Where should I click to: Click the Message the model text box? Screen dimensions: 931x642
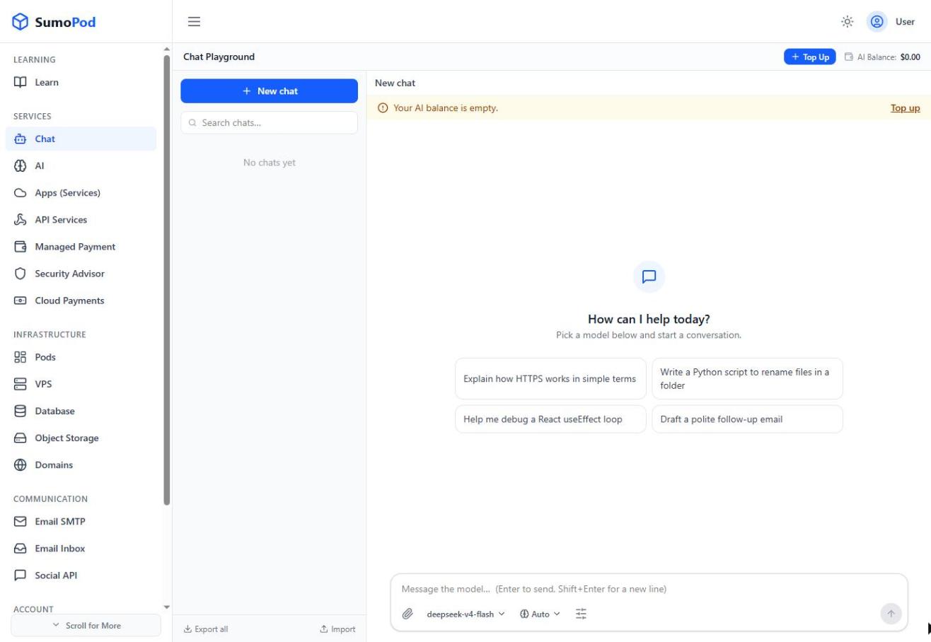tap(649, 589)
